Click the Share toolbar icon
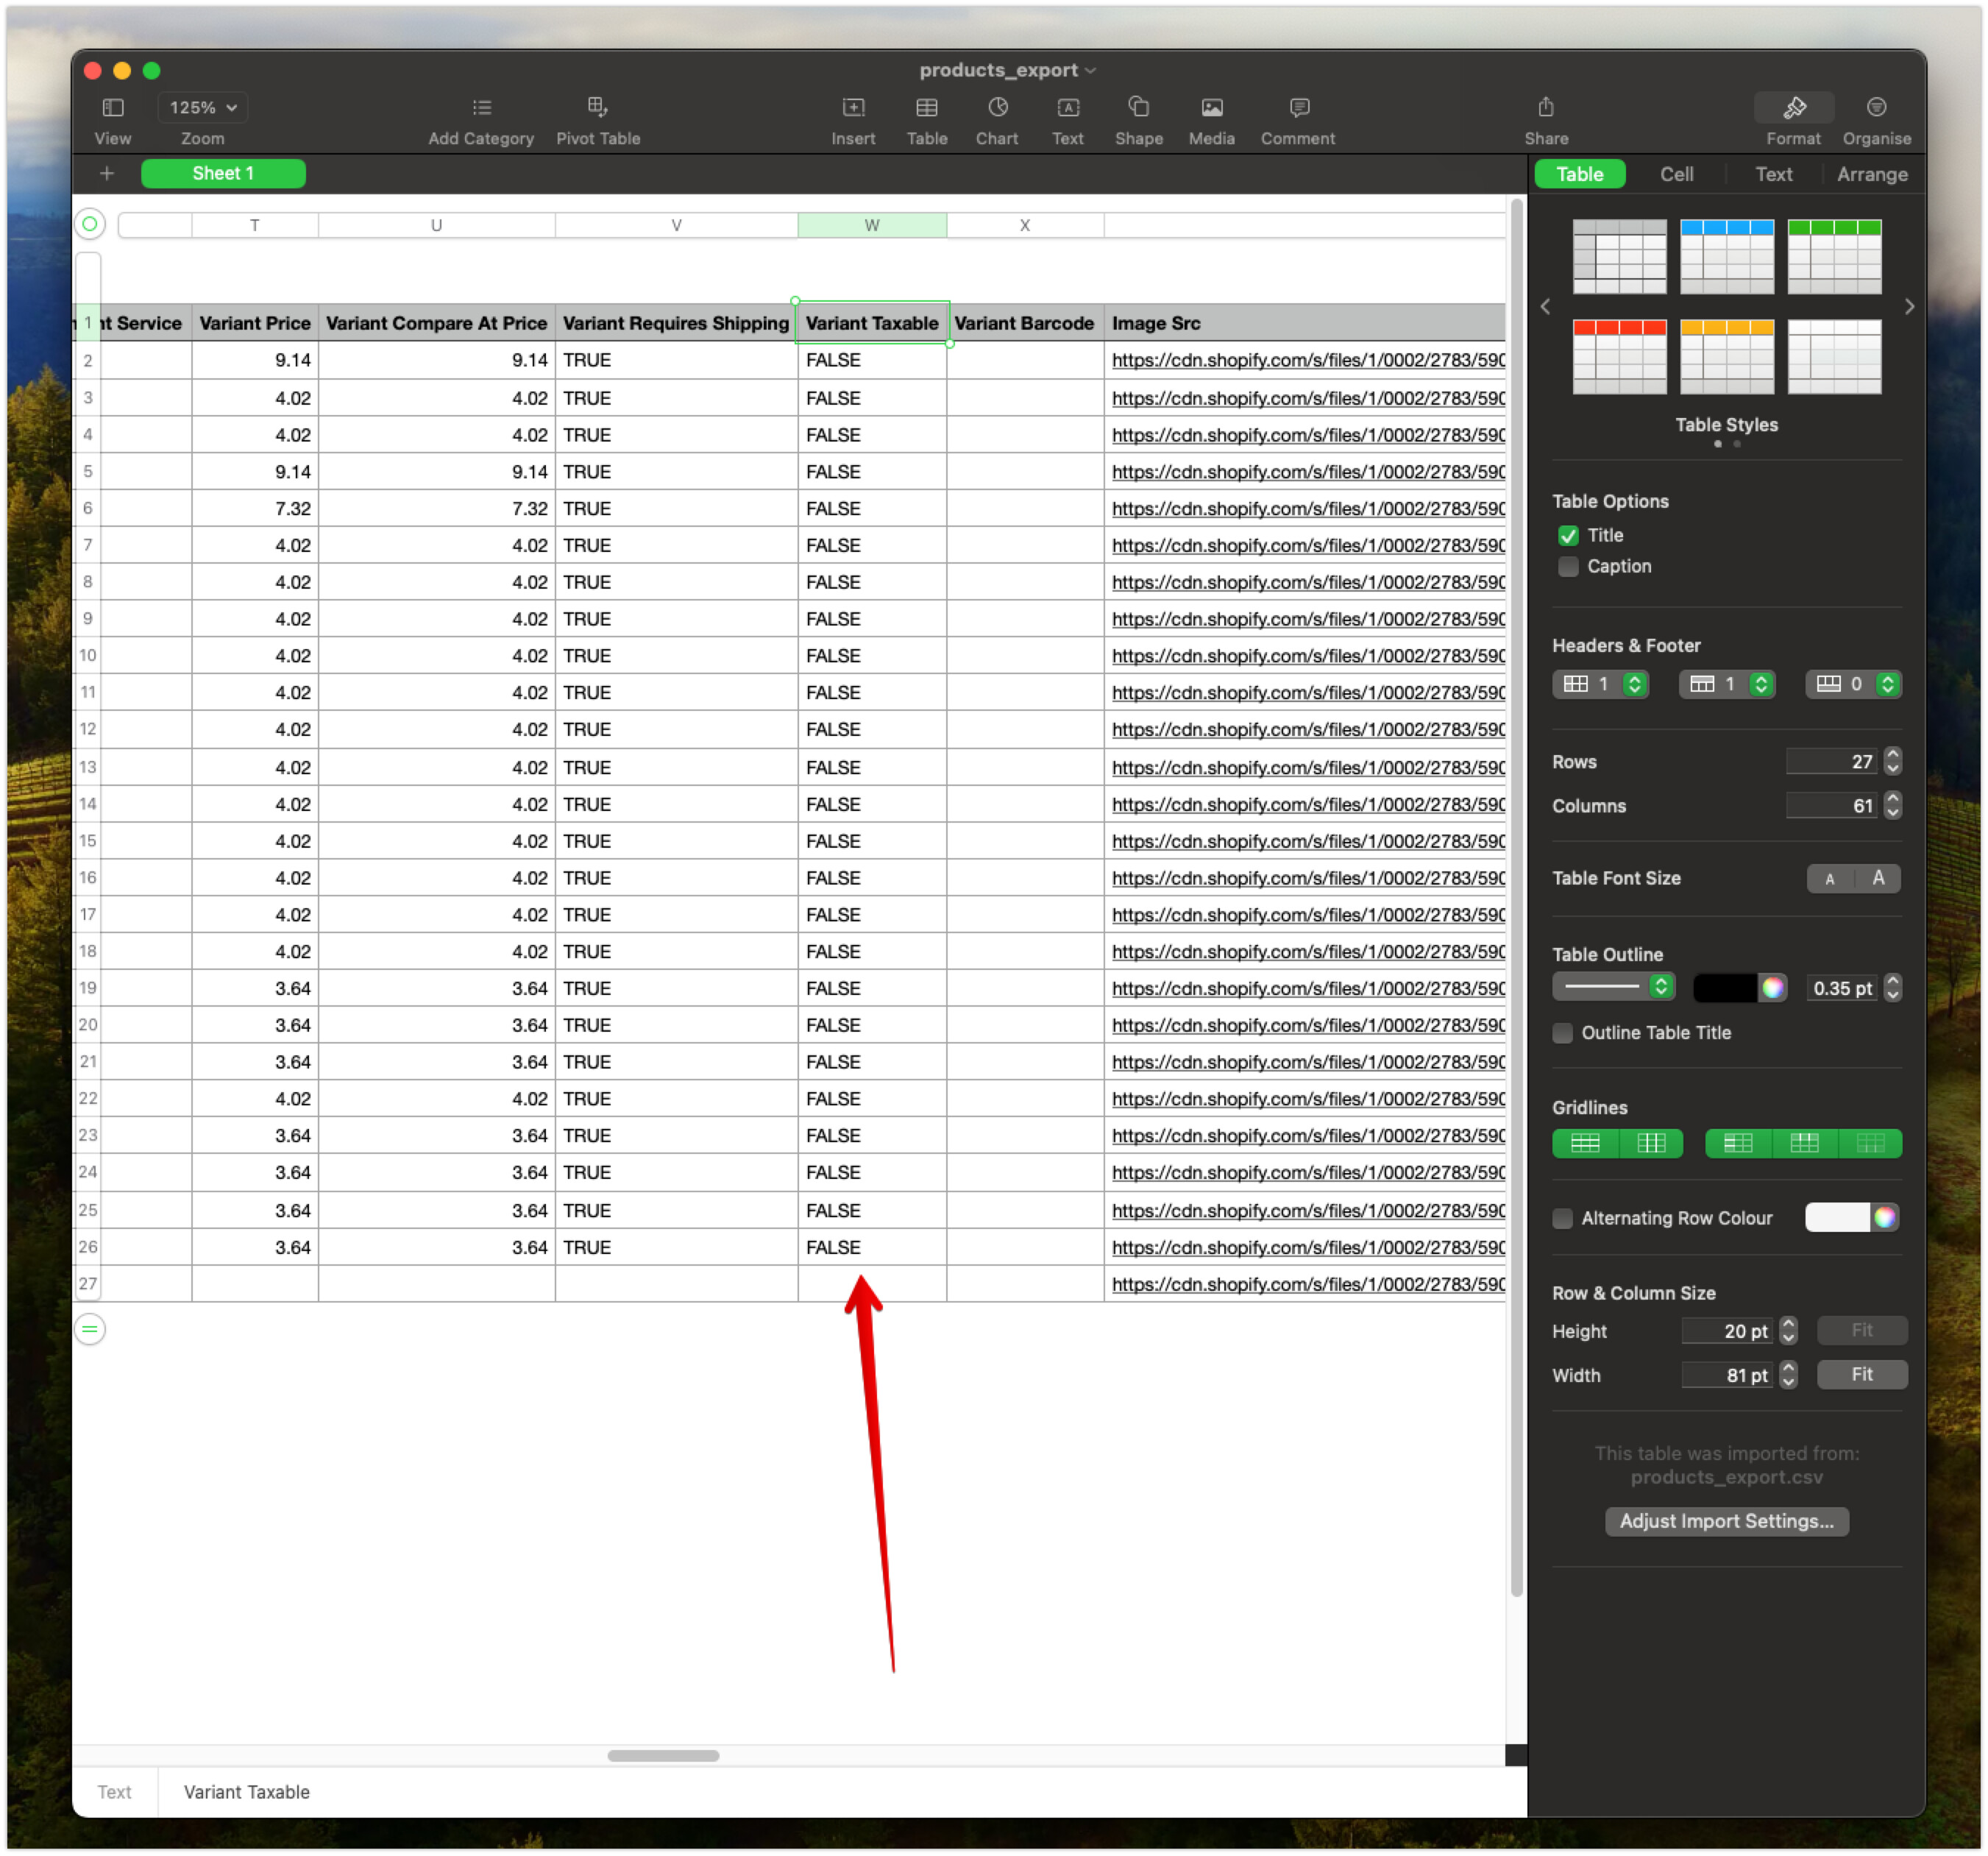 [1545, 108]
